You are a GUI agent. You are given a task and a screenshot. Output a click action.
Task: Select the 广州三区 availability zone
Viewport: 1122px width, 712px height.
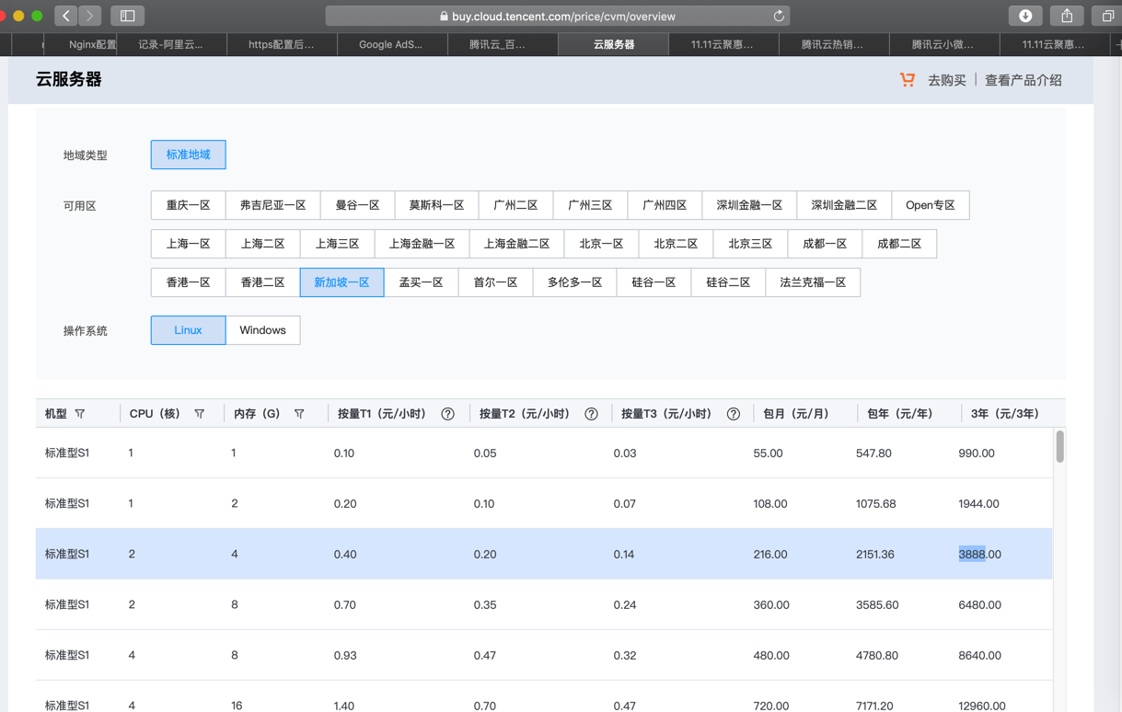point(590,205)
